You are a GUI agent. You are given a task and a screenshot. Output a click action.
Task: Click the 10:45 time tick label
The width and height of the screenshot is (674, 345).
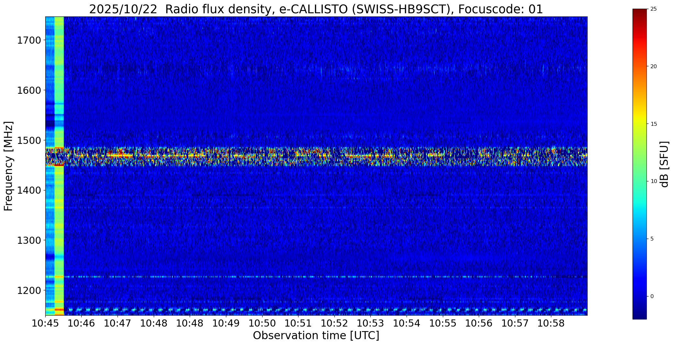tap(45, 323)
